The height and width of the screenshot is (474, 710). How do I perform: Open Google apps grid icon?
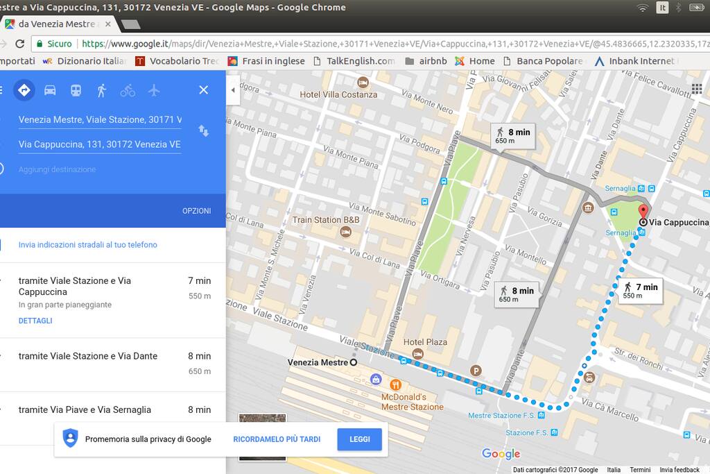(697, 88)
